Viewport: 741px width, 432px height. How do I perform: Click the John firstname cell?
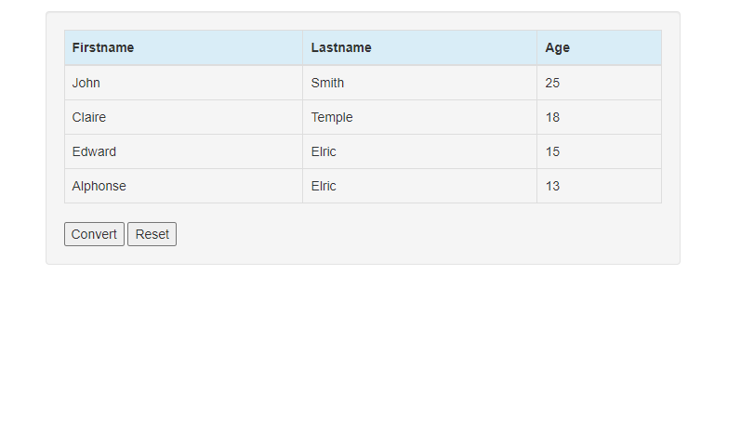183,83
